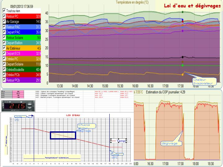Disable the Depart Ballon checkbox
This screenshot has width=223, height=167.
(4, 43)
